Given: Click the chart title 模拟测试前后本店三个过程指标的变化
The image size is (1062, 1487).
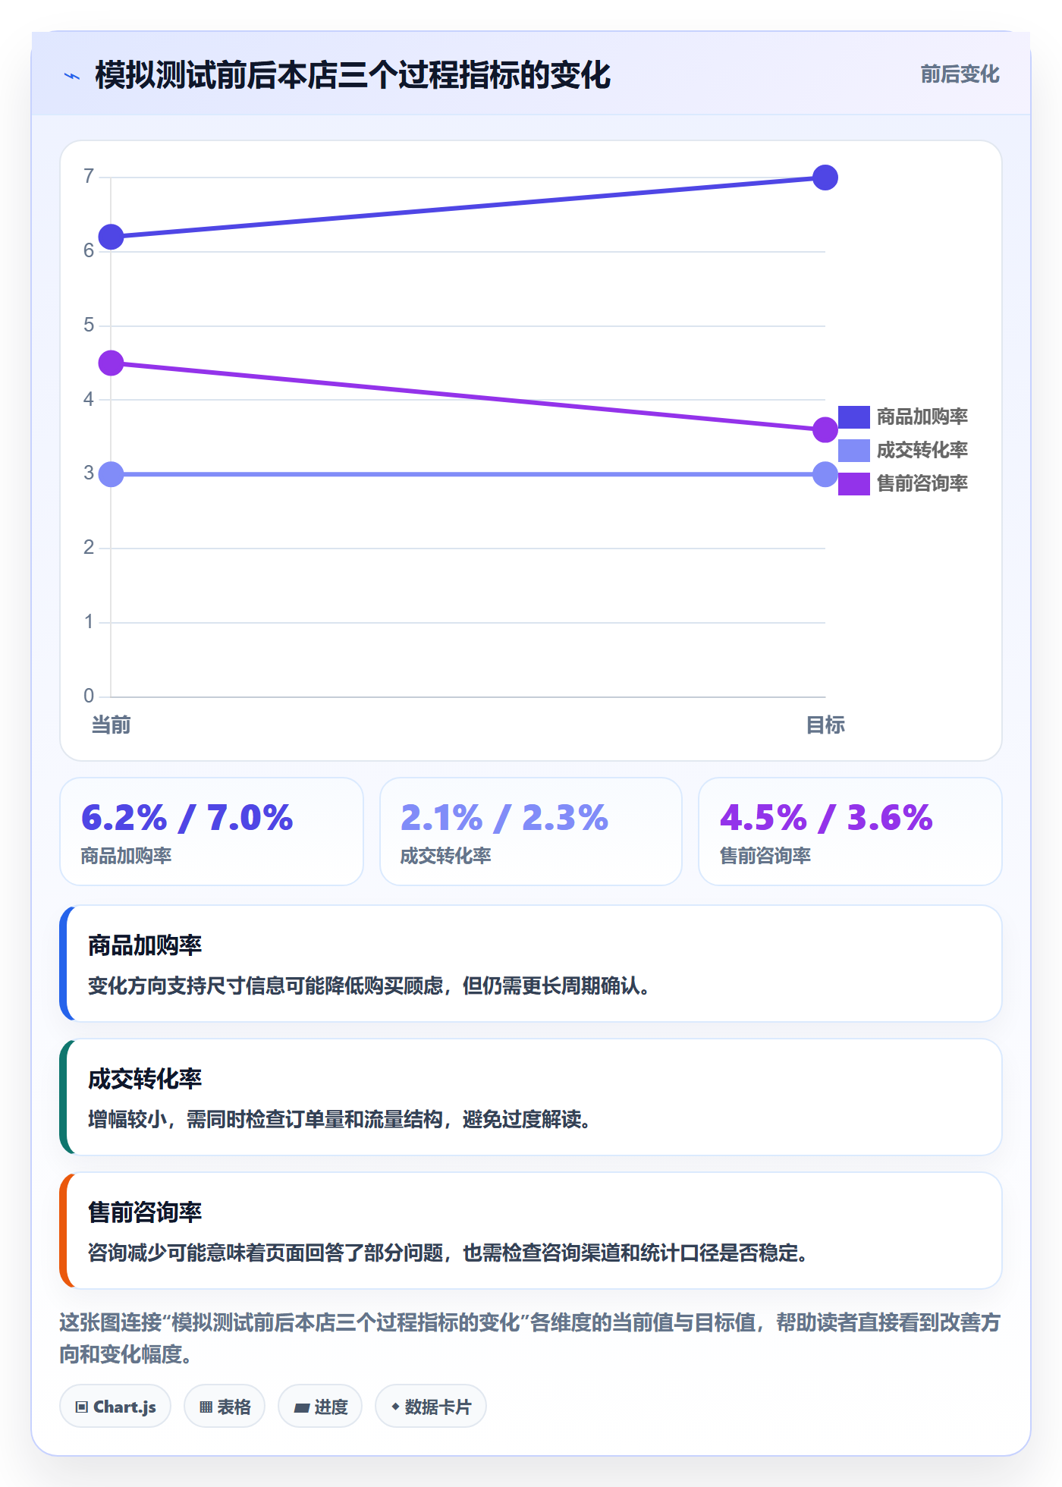Looking at the screenshot, I should pos(353,76).
